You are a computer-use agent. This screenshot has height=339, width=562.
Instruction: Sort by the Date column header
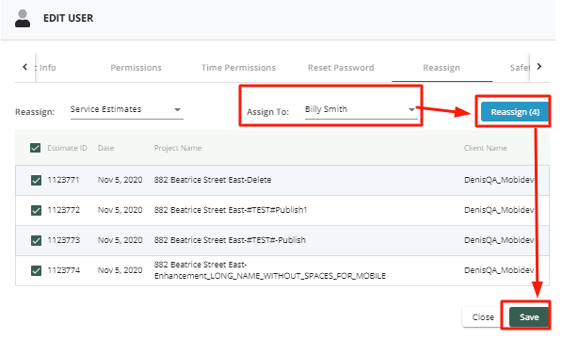105,148
